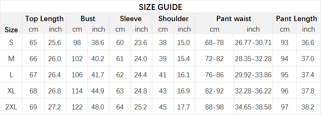Select the XL size row label
The image size is (321, 115).
click(x=11, y=91)
